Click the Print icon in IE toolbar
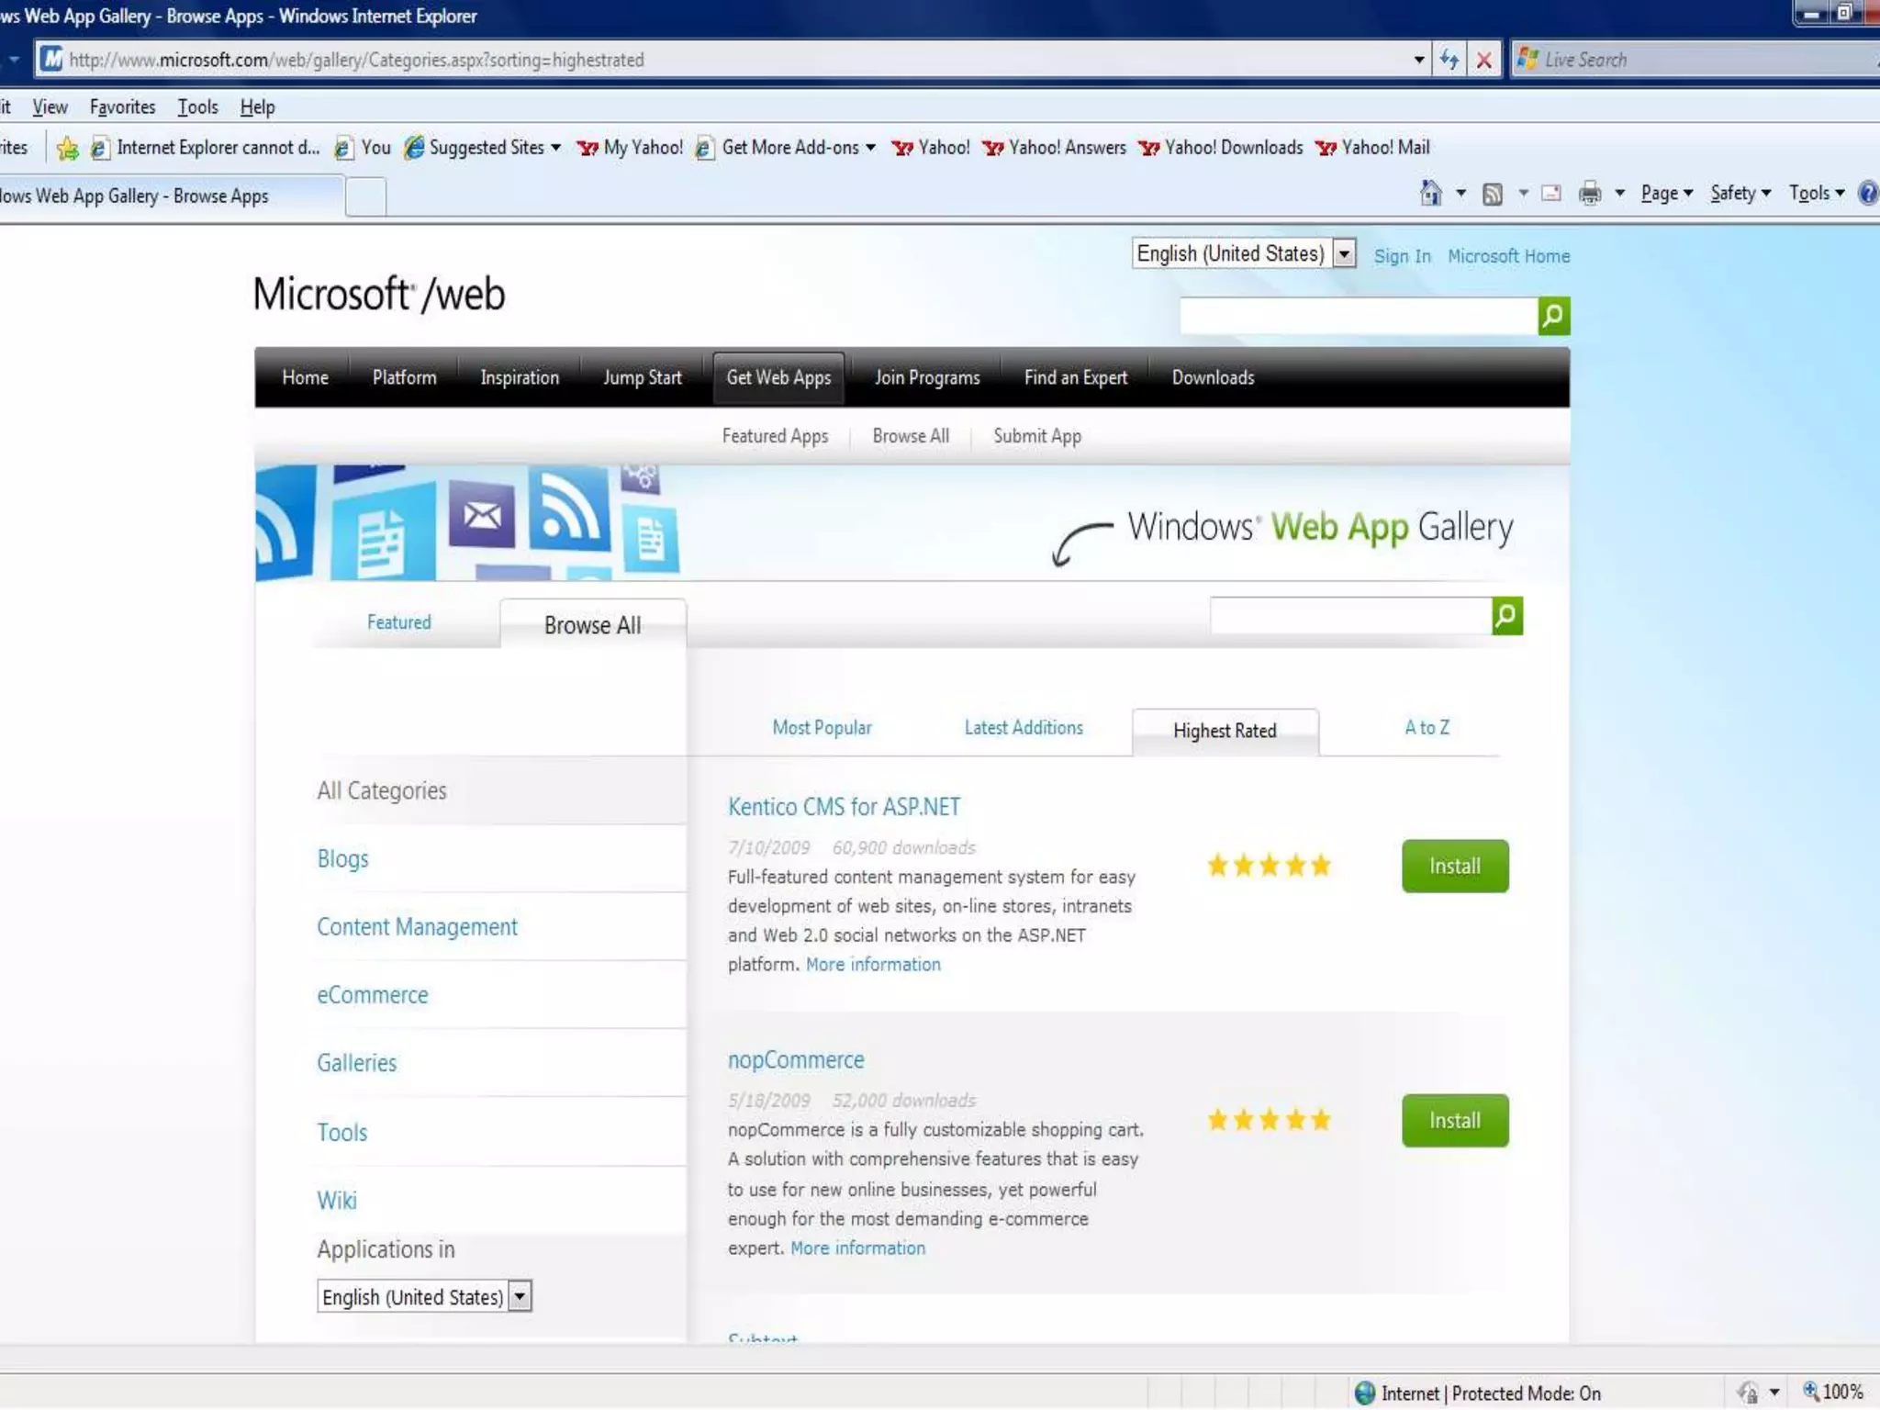This screenshot has height=1410, width=1880. (1590, 194)
